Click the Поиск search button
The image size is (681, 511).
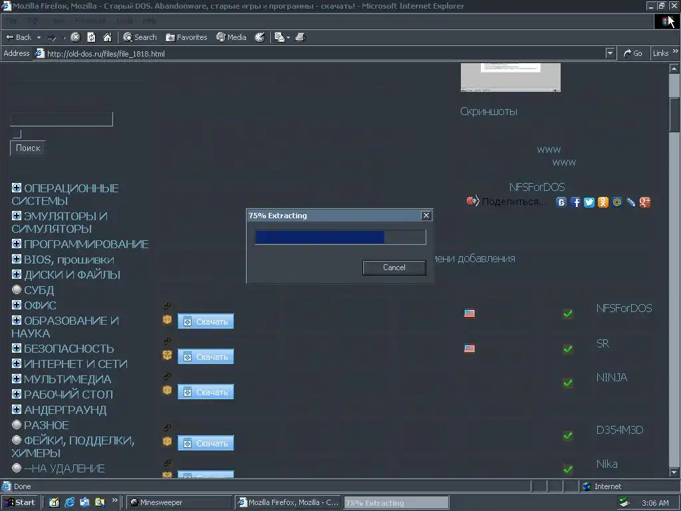pos(28,148)
